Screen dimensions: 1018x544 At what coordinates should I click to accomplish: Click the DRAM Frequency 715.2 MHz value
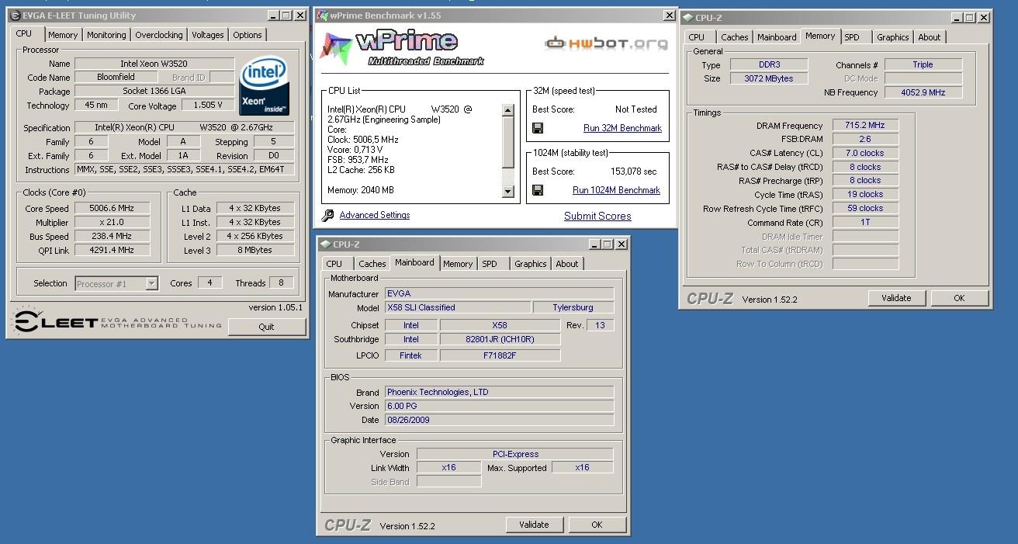tap(865, 125)
